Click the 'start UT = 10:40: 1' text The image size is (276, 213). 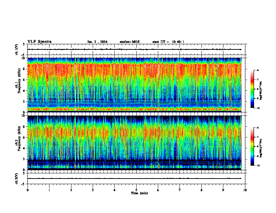coord(168,42)
